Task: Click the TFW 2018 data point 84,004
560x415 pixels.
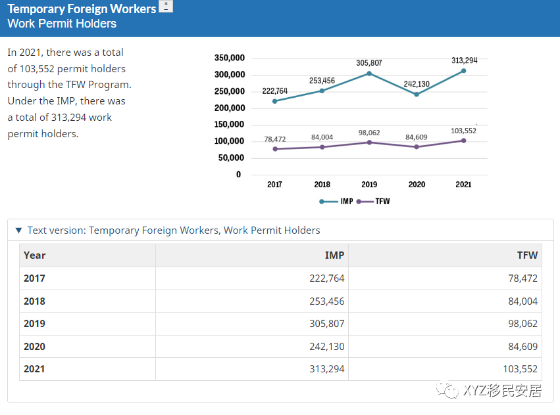Action: click(322, 147)
